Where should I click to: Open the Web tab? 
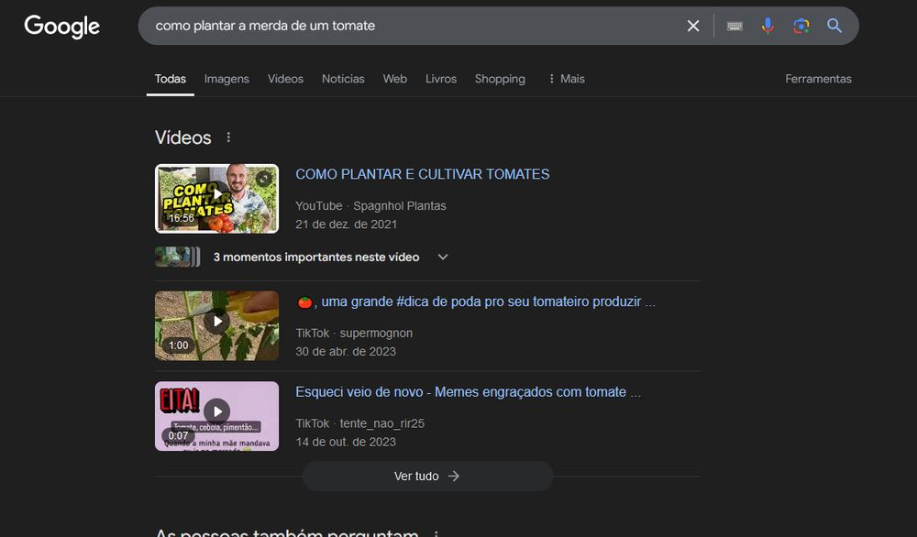click(x=394, y=79)
